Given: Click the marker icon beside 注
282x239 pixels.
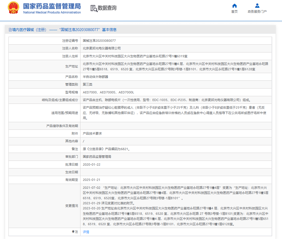Looking at the screenshot, I should pos(73,232).
